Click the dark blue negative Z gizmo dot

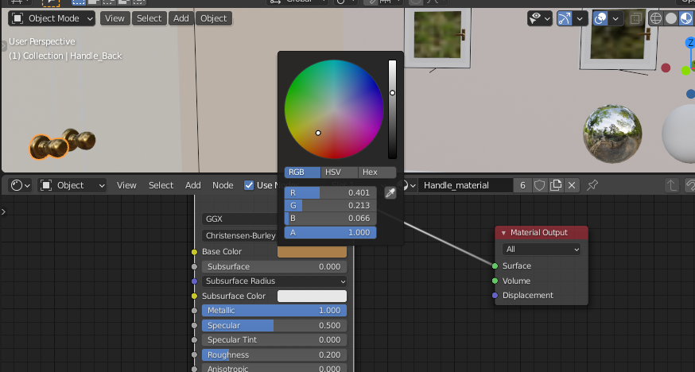point(690,94)
